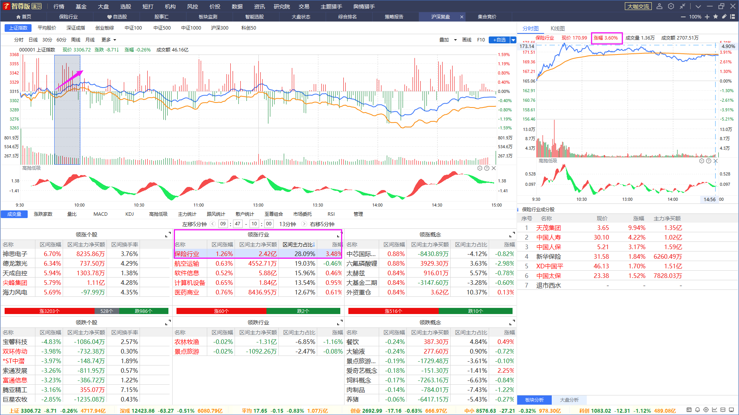Expand the top 领涨个股 panel to full view

[x=168, y=235]
